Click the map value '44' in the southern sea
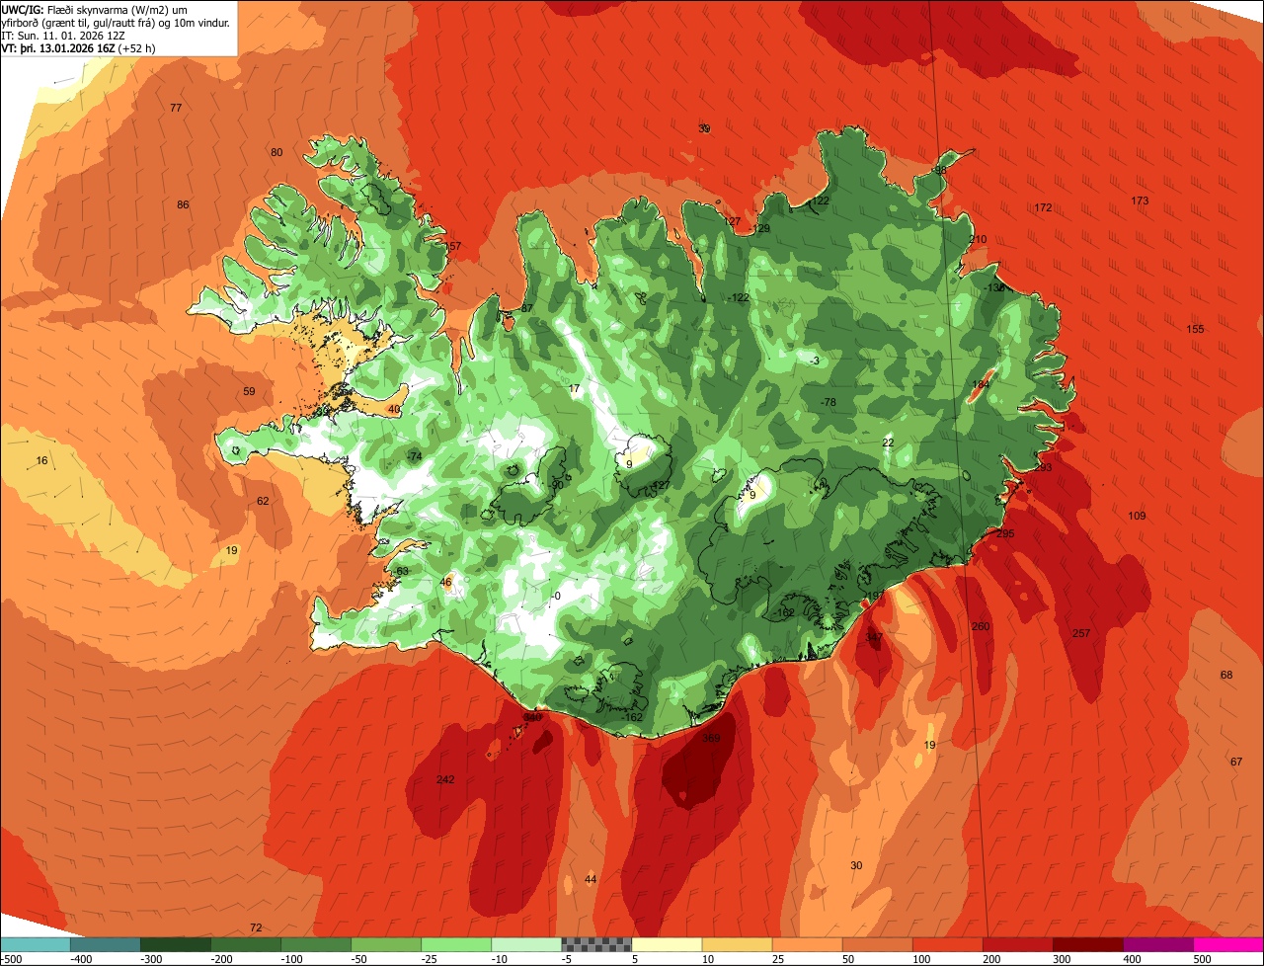Viewport: 1264px width, 966px height. coord(591,879)
